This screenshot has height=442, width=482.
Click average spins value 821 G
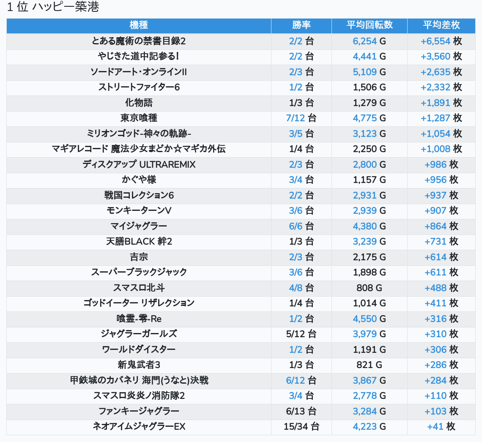370,365
